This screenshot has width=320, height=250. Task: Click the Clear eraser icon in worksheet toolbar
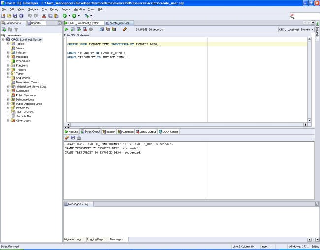(124, 29)
